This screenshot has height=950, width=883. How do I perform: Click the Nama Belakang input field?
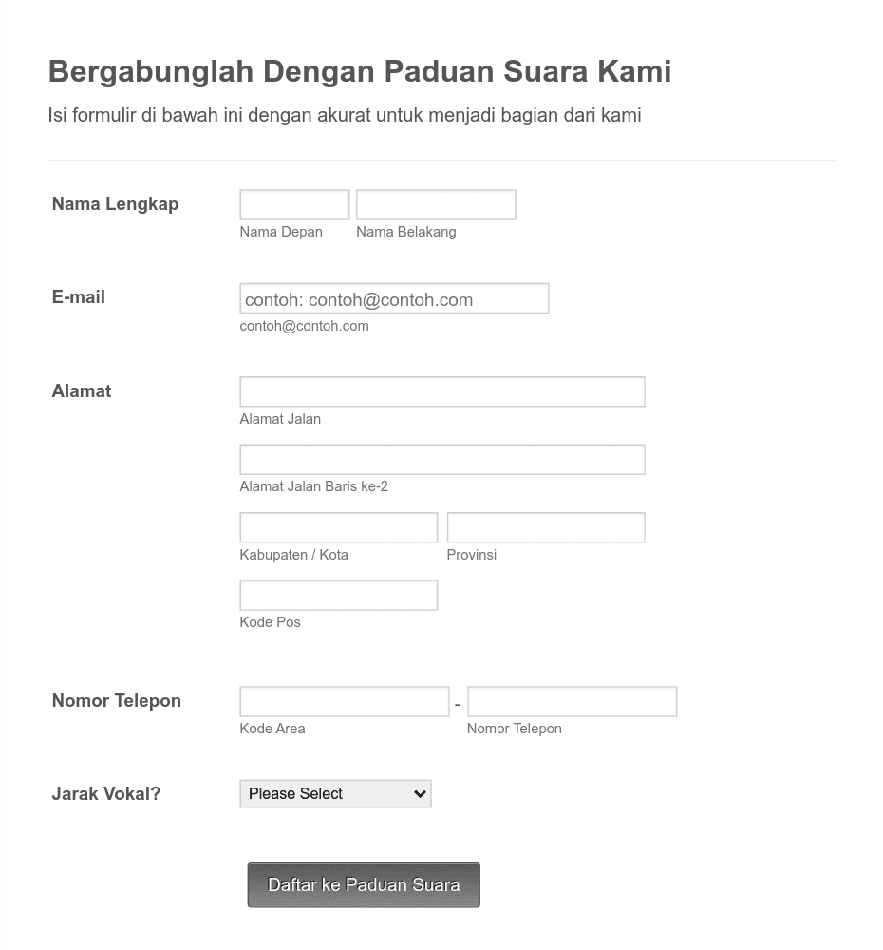(436, 205)
